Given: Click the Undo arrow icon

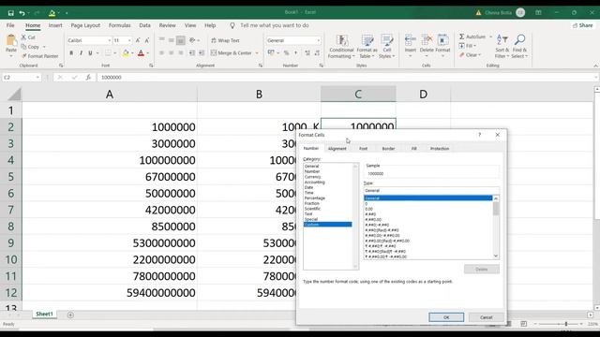Looking at the screenshot, I should tap(22, 13).
